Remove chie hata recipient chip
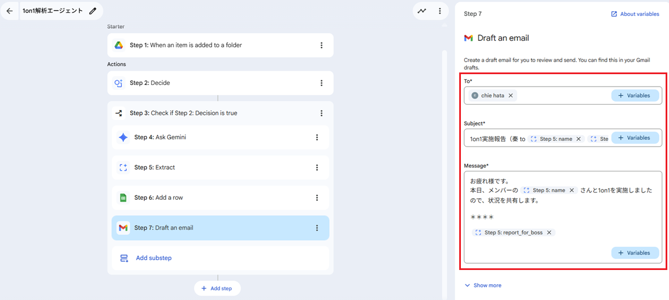 pos(511,96)
